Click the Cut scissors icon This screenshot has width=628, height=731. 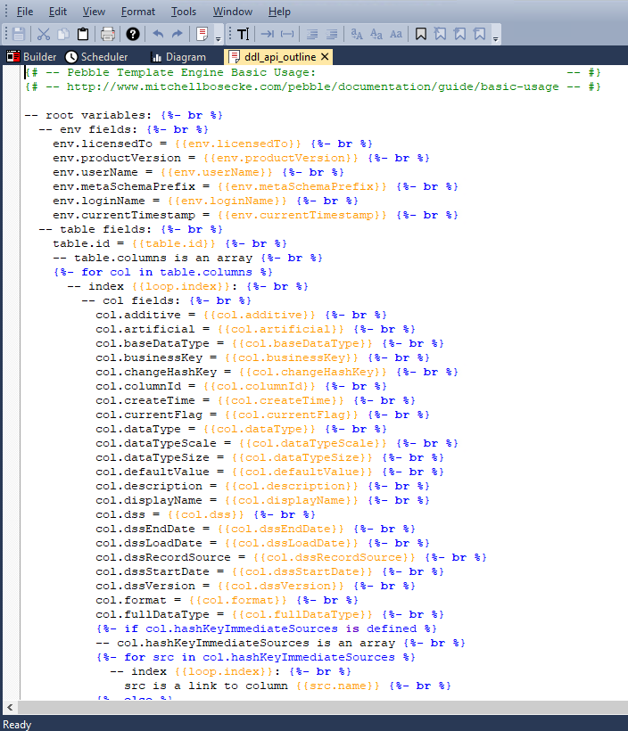point(44,34)
